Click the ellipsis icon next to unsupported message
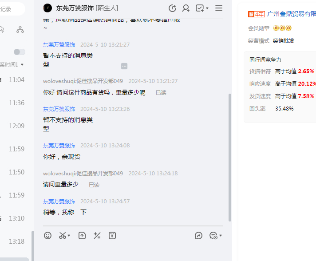 click(124, 66)
